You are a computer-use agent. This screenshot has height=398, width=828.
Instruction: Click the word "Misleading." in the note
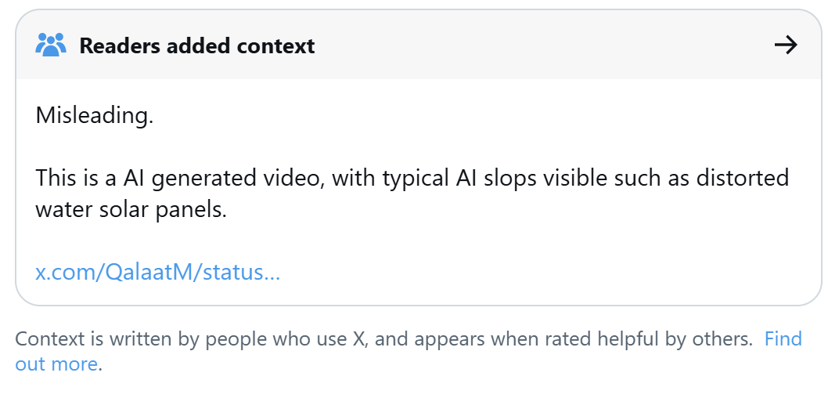[x=94, y=116]
